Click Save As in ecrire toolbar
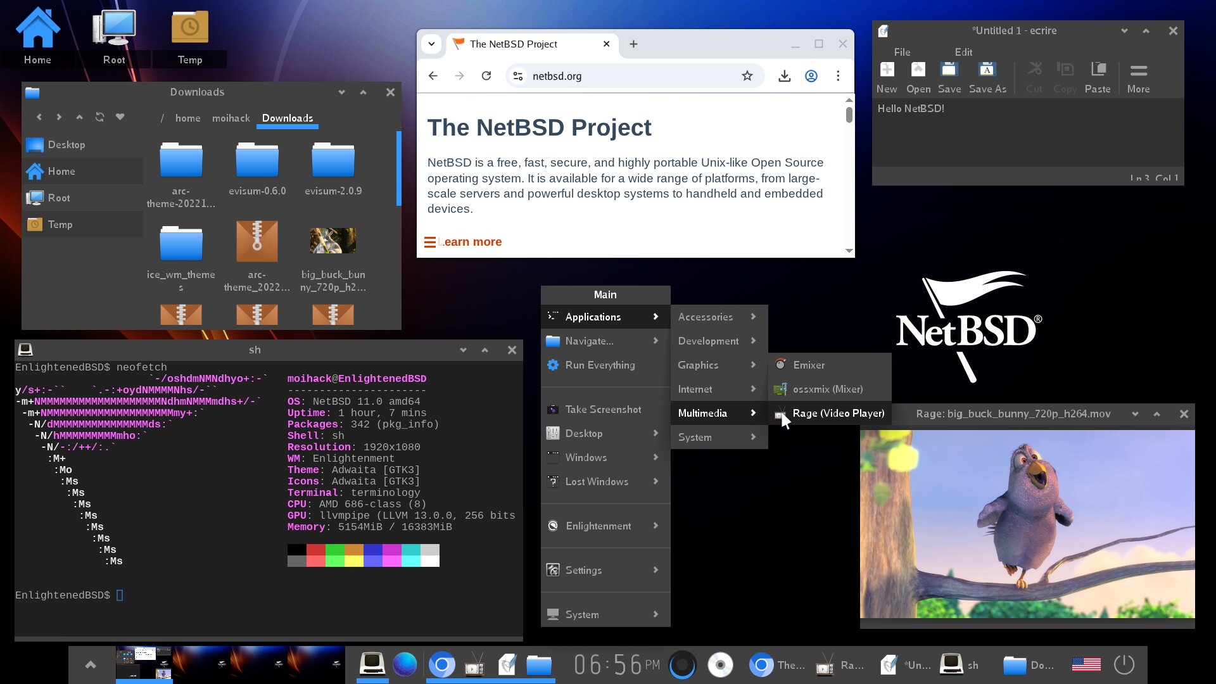 987,78
